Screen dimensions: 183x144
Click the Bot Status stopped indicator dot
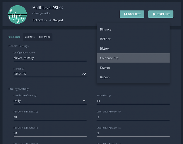coord(50,20)
